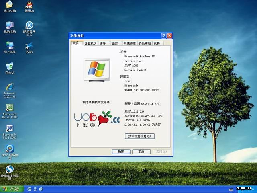Open the 开始 Start menu

click(12, 189)
